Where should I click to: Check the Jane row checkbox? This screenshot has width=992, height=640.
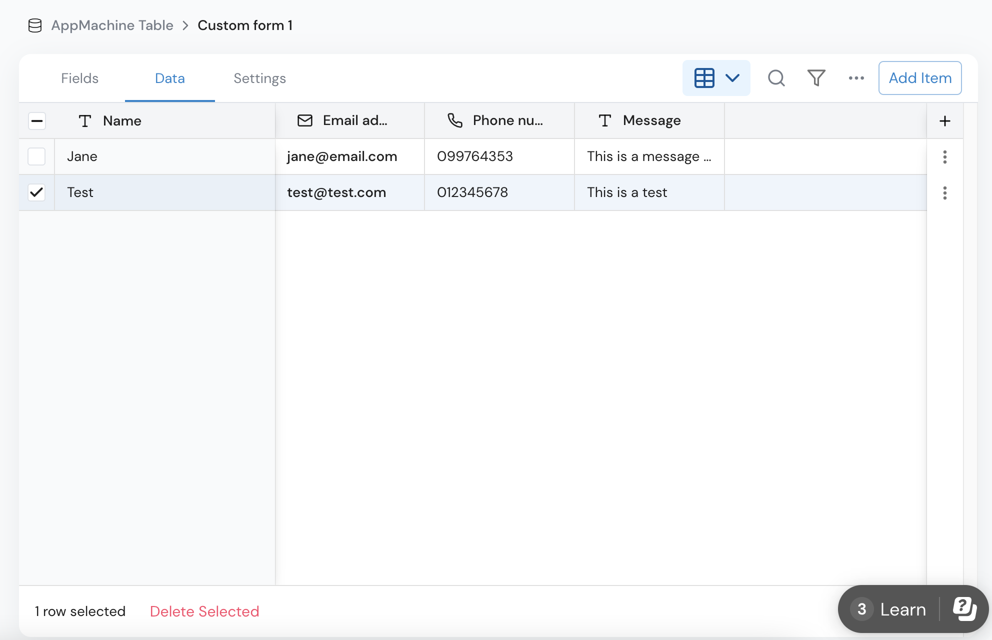click(x=36, y=156)
